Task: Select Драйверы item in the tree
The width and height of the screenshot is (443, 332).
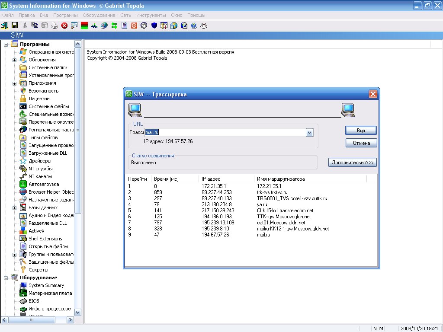Action: tap(40, 161)
